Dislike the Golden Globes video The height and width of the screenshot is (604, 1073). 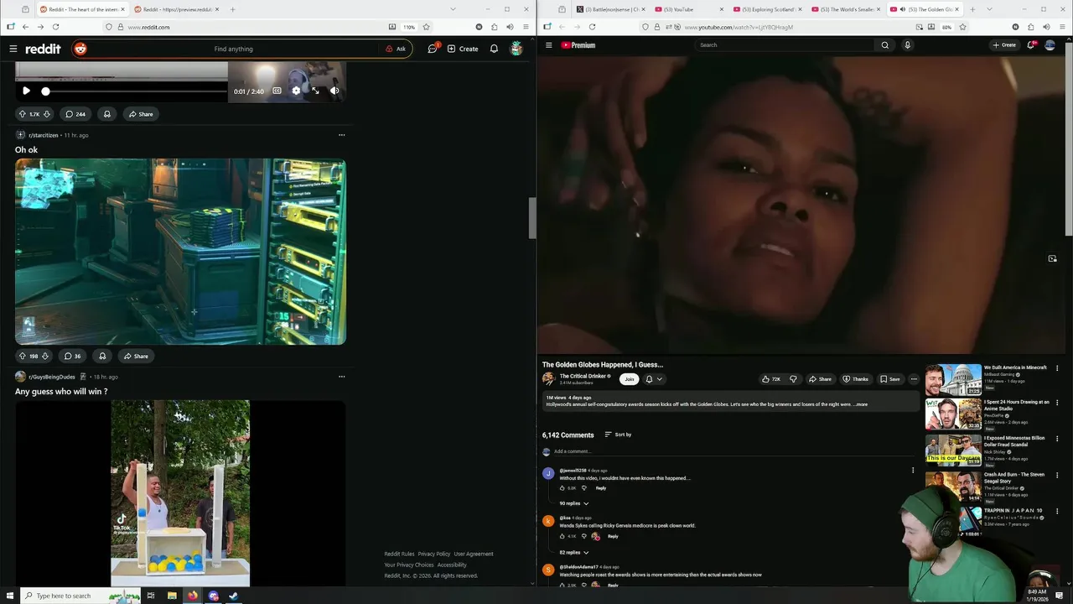(x=793, y=379)
